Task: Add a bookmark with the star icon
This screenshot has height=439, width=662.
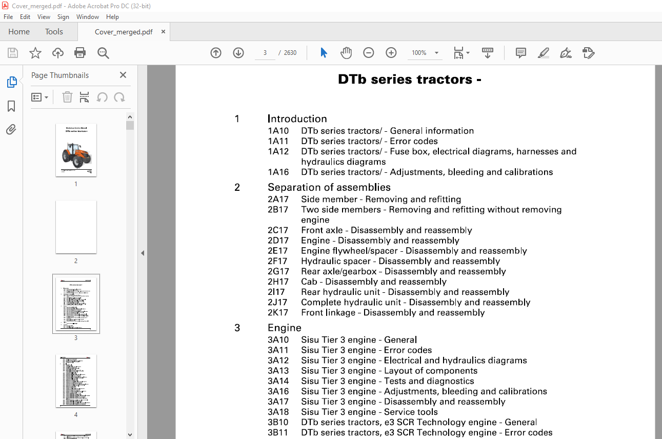Action: 35,53
